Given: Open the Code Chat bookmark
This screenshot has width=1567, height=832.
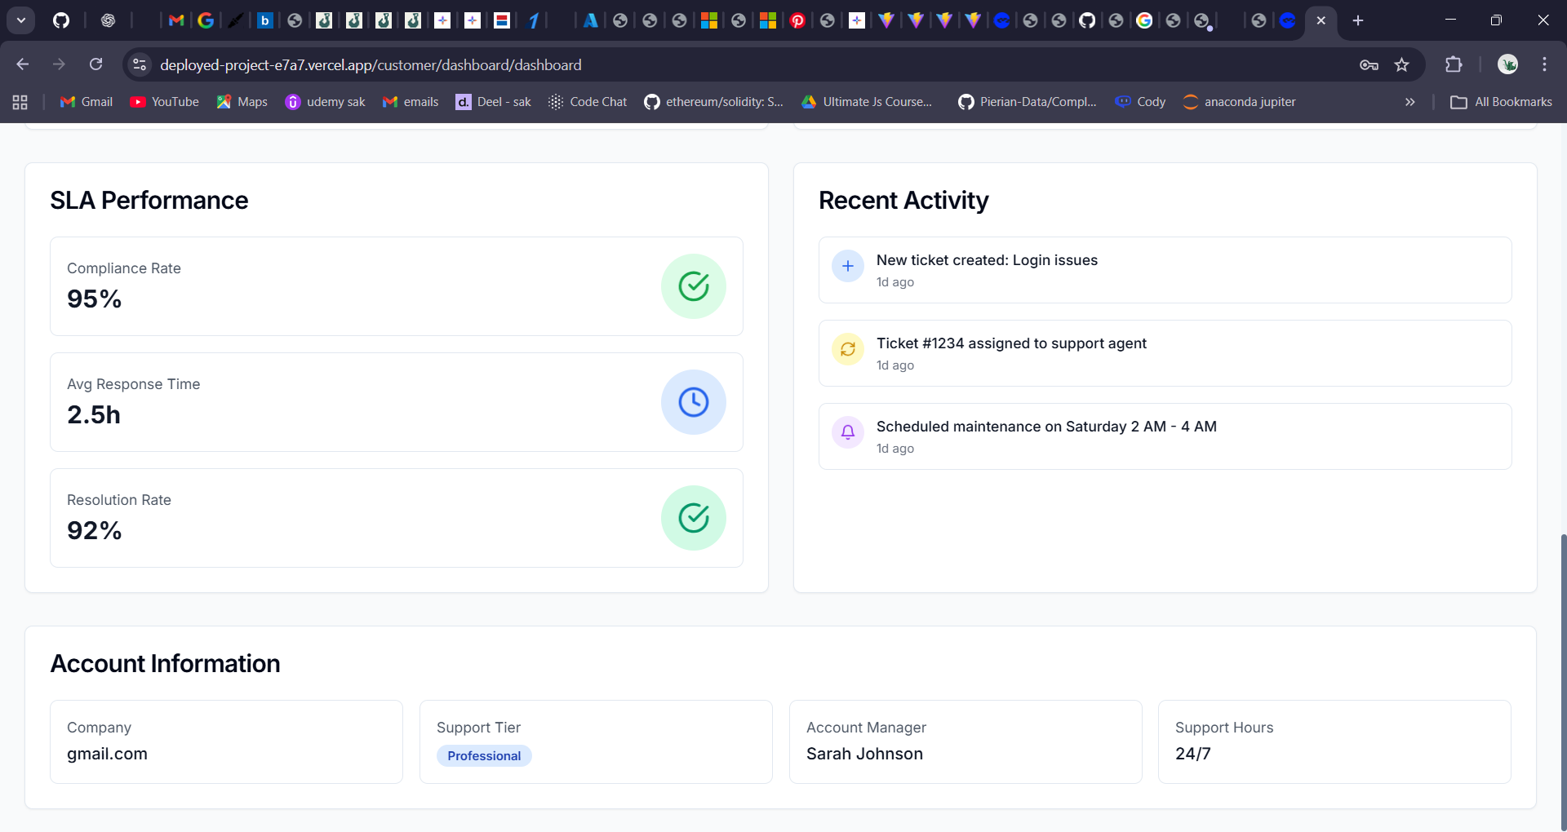Looking at the screenshot, I should [x=588, y=102].
